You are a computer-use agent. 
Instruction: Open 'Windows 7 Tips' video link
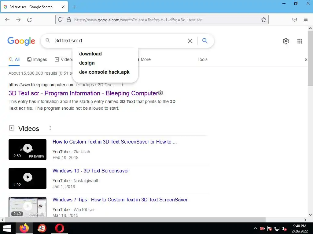[120, 200]
